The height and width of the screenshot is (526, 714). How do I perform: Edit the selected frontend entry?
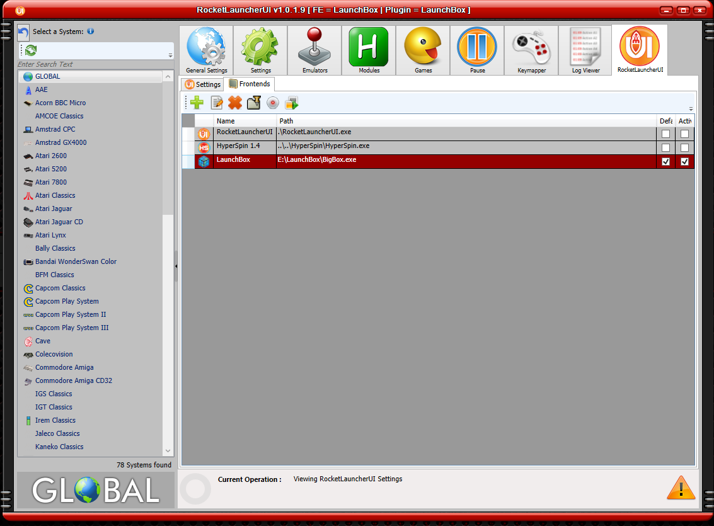[217, 103]
